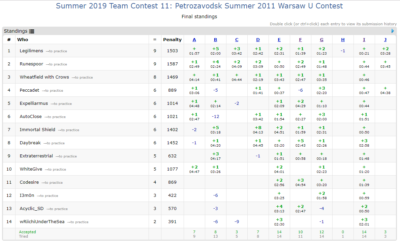Click 'to practice' beside Wheatfield with Crows

[x=82, y=78]
